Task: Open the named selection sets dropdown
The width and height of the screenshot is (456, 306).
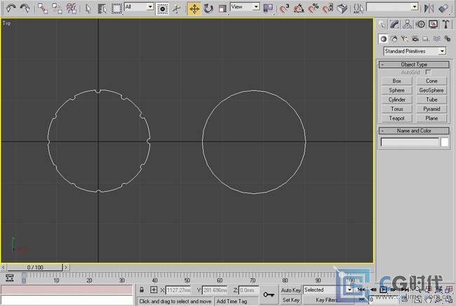Action: point(392,7)
